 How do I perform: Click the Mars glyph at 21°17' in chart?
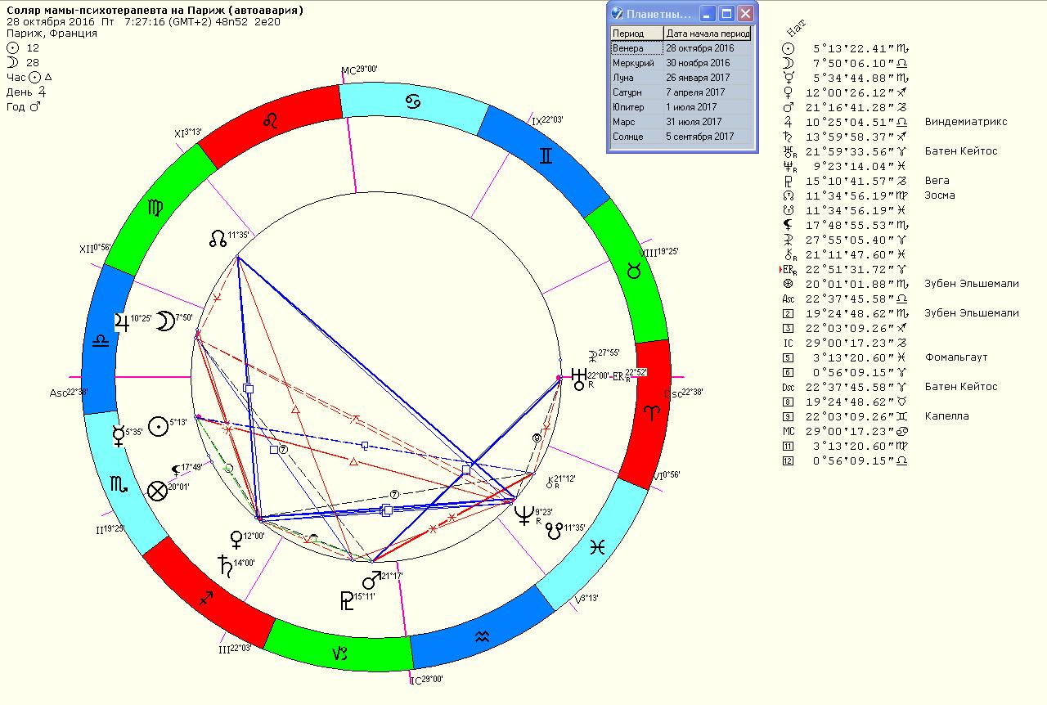(x=372, y=580)
